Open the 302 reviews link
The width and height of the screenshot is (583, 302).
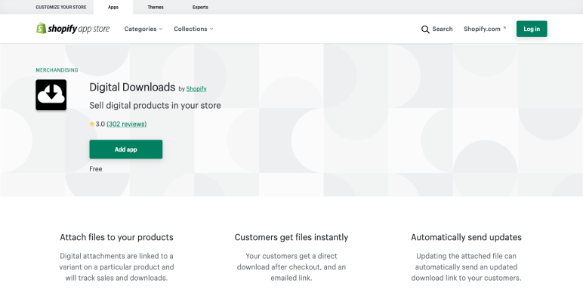coord(126,124)
